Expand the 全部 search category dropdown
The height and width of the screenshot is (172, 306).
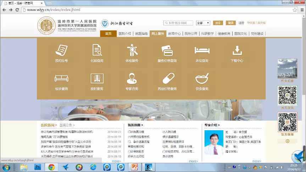coord(203,23)
